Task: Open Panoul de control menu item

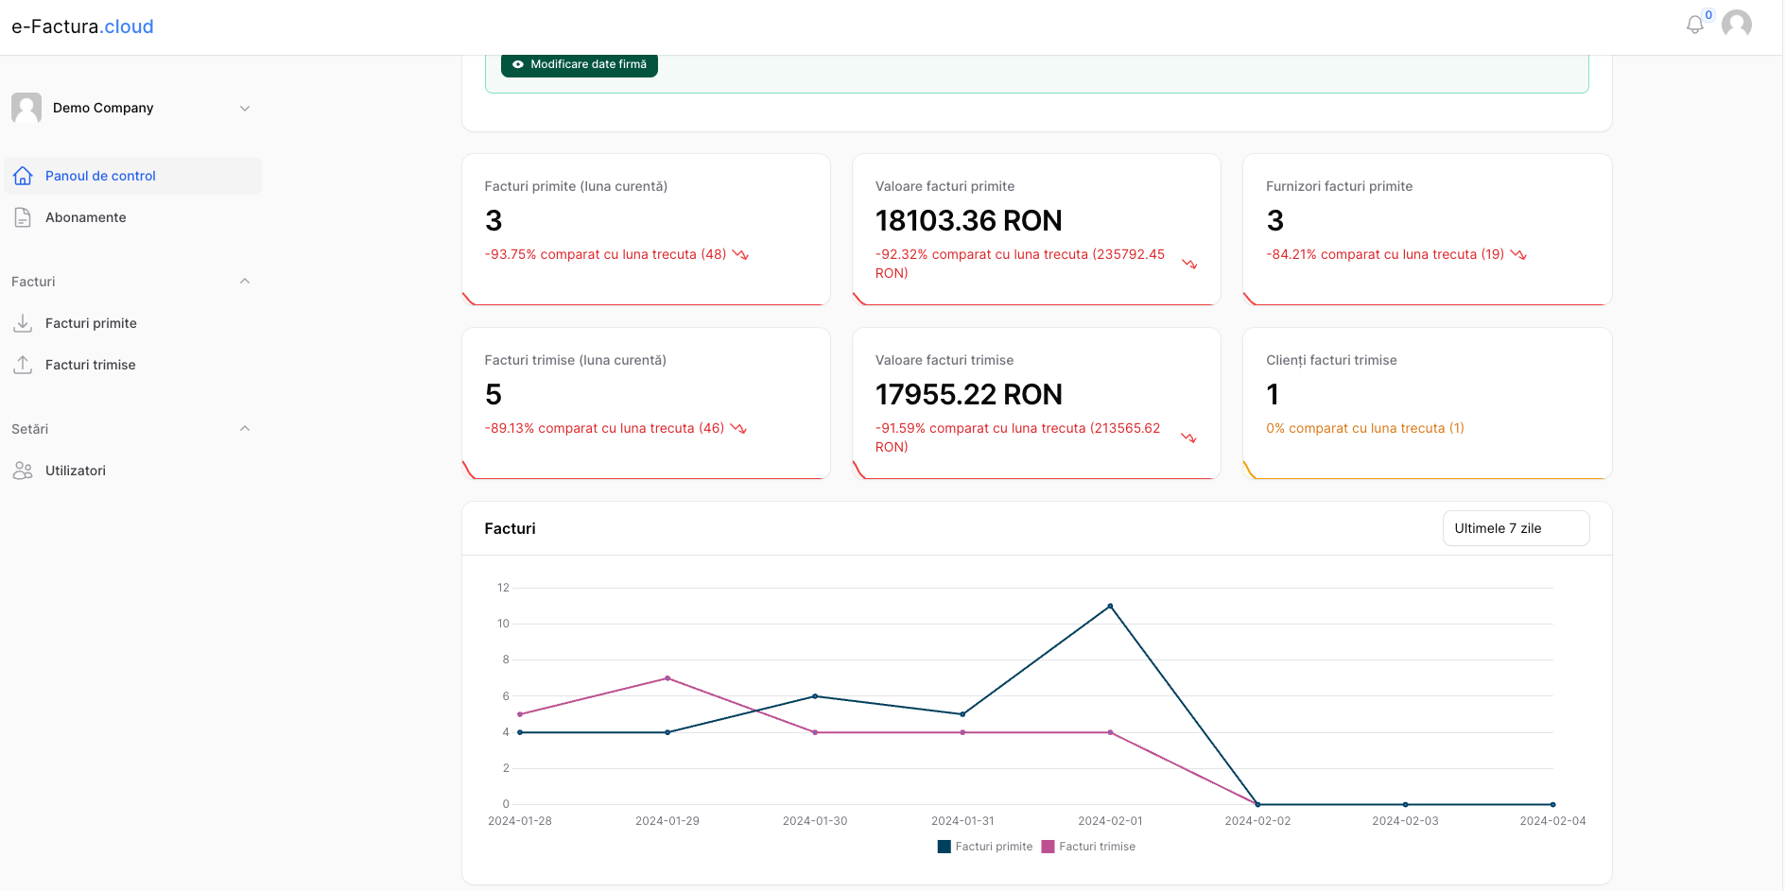Action: (133, 176)
